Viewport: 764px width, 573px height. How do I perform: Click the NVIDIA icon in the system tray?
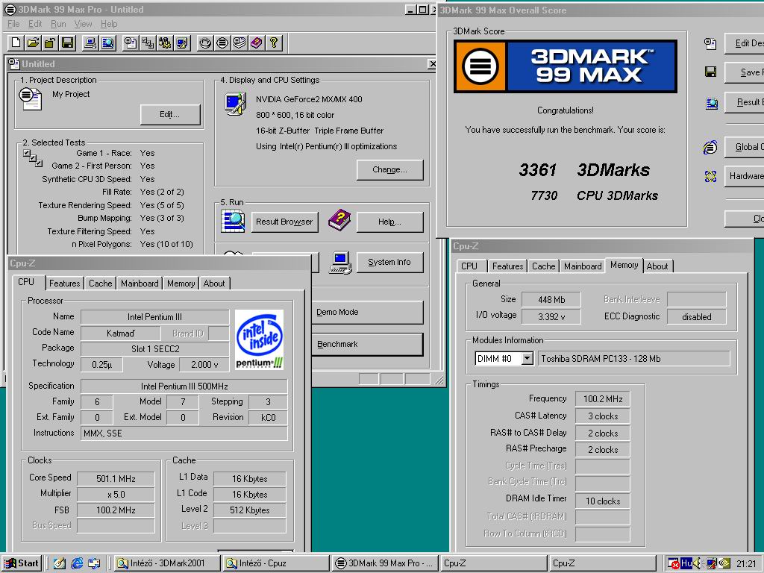click(x=724, y=563)
